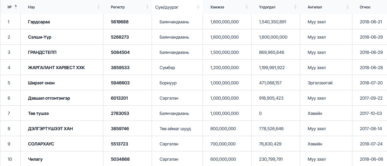This screenshot has height=166, width=387.
Task: Click register number 5268273
Action: pos(120,37)
